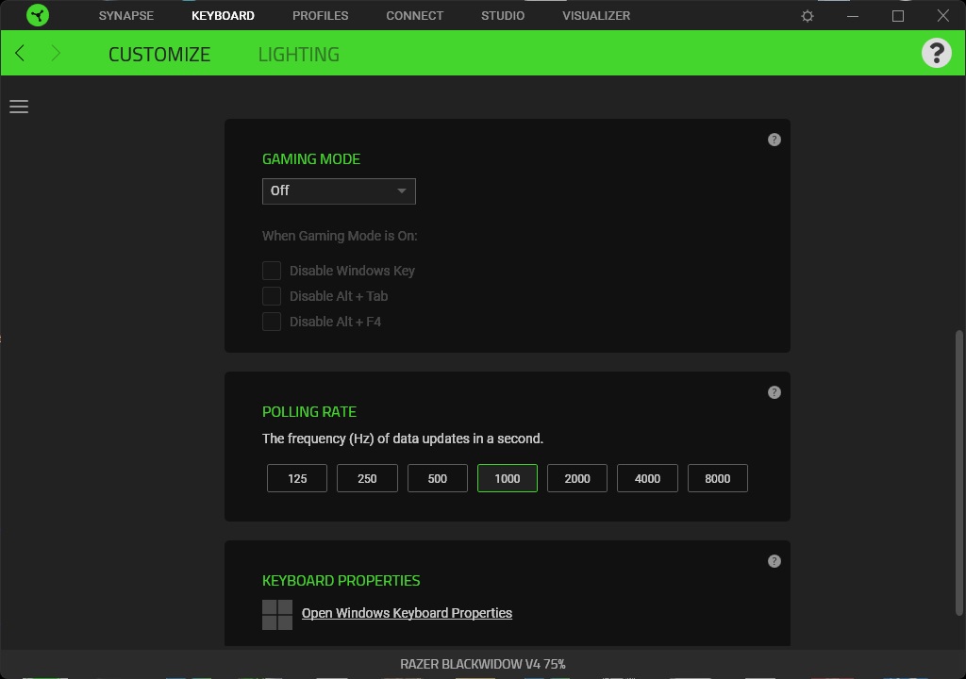Image resolution: width=966 pixels, height=679 pixels.
Task: Show help for the Polling Rate section
Action: tap(774, 392)
